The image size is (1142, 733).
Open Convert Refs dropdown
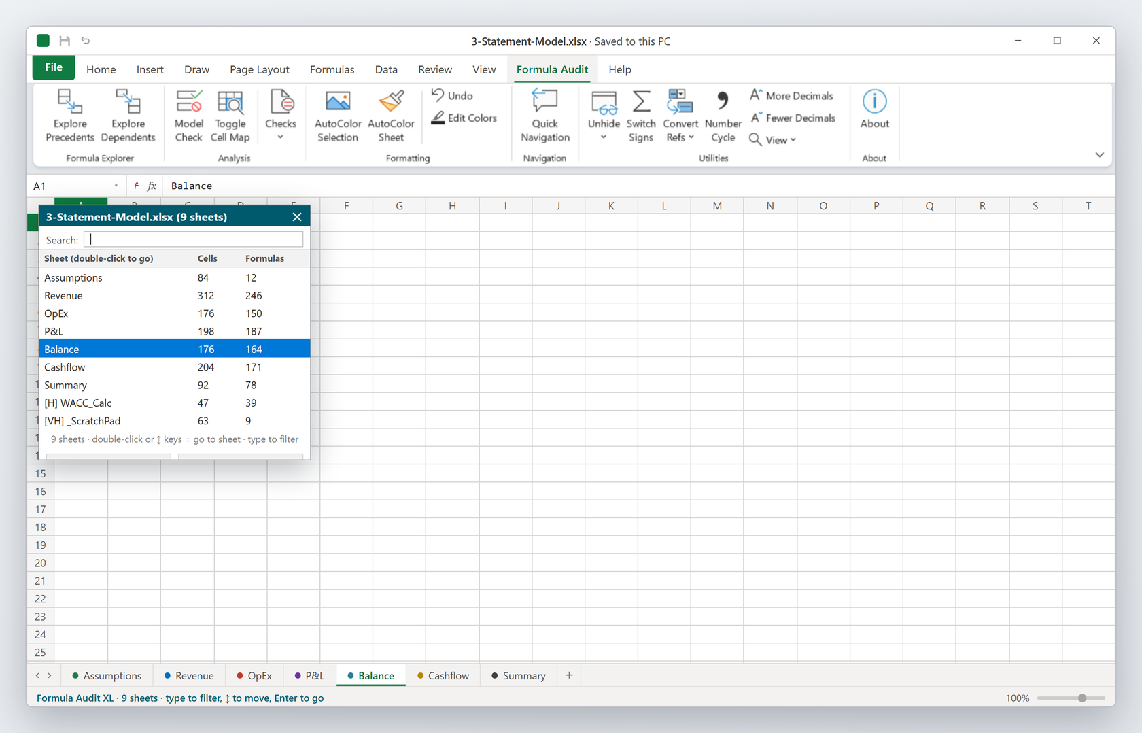pyautogui.click(x=680, y=116)
